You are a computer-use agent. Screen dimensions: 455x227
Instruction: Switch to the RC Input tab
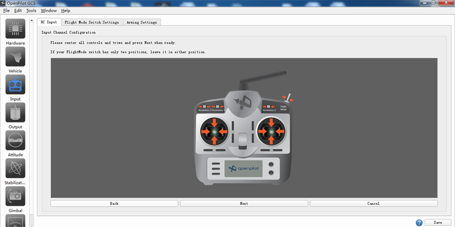click(x=49, y=22)
